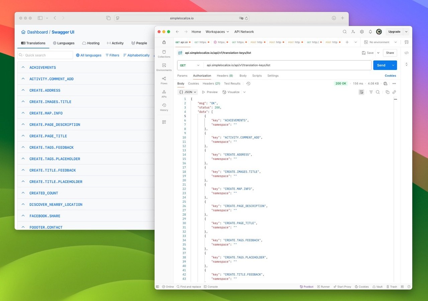Open Trash in status bar
Screen dimensions: 428x301
pos(392,287)
